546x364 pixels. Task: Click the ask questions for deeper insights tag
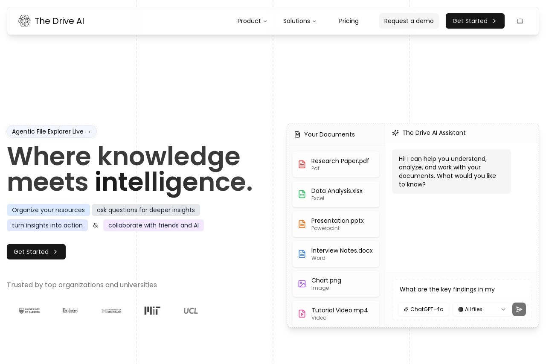[x=146, y=210]
